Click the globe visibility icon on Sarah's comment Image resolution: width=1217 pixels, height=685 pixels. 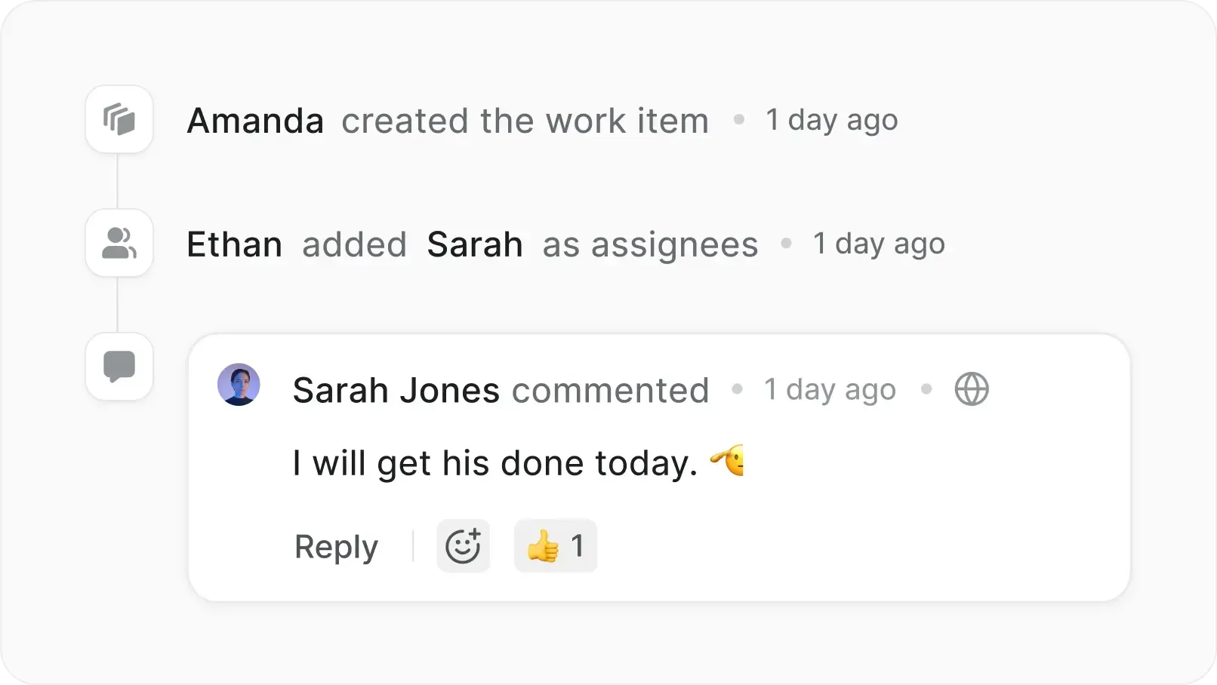(x=972, y=389)
